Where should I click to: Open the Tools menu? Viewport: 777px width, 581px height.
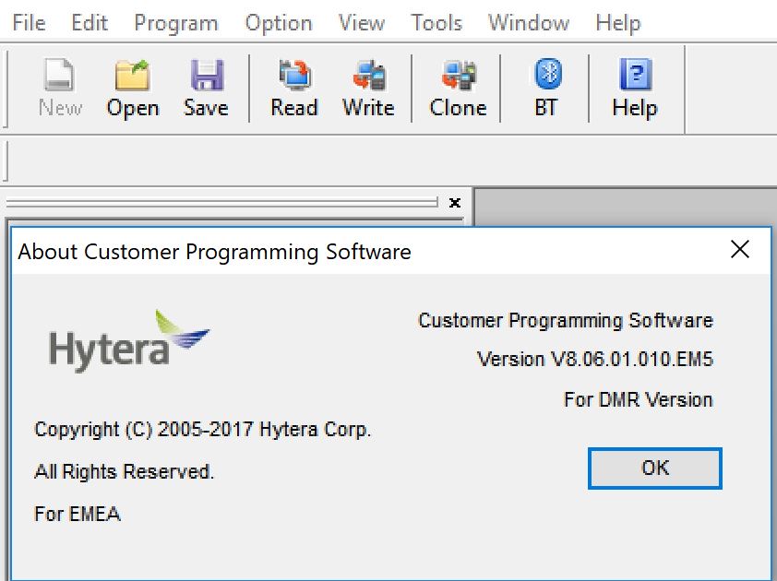tap(436, 23)
